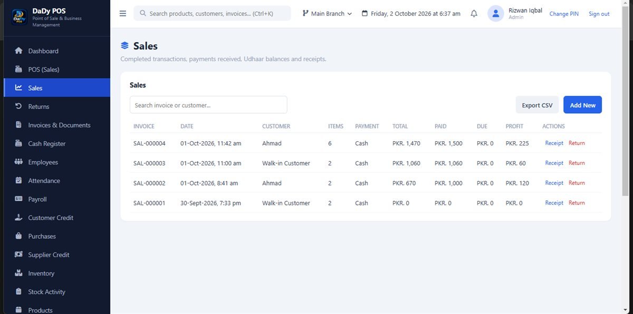This screenshot has width=633, height=314.
Task: Click the user avatar icon
Action: [x=496, y=14]
